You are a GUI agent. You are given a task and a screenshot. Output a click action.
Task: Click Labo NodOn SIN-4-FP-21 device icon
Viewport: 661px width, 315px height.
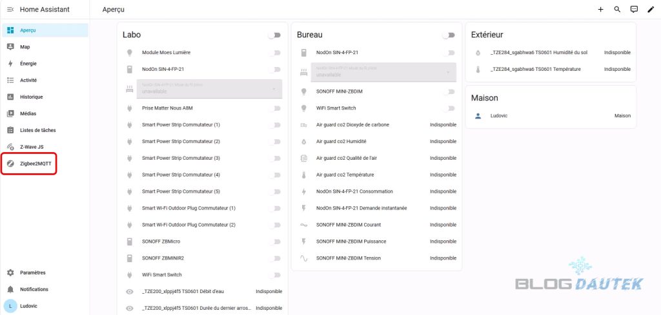coord(129,70)
